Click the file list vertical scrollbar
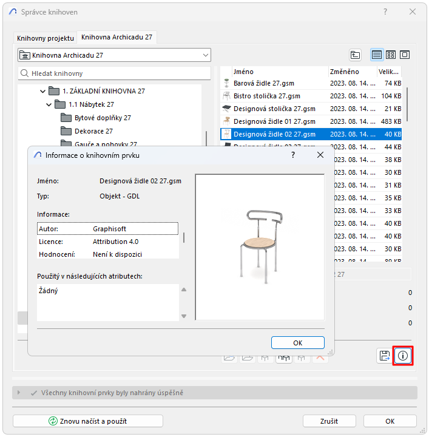The width and height of the screenshot is (429, 437). click(x=407, y=104)
